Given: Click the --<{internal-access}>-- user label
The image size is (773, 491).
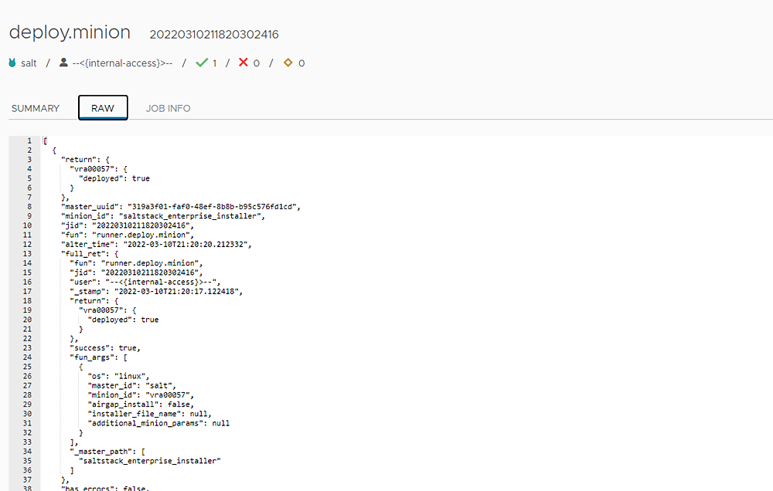Looking at the screenshot, I should [x=122, y=63].
